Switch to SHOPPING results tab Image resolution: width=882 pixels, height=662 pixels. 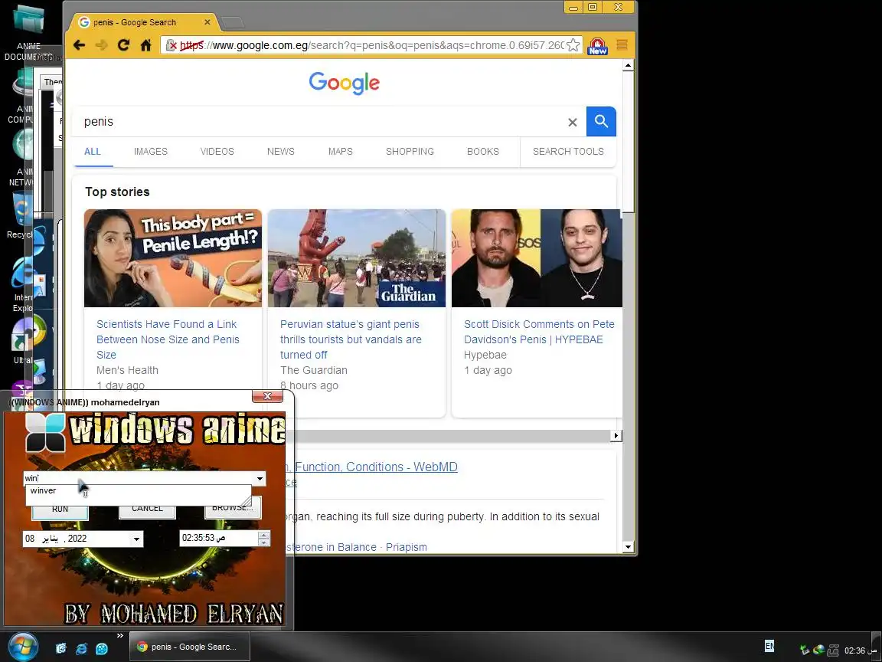point(410,152)
